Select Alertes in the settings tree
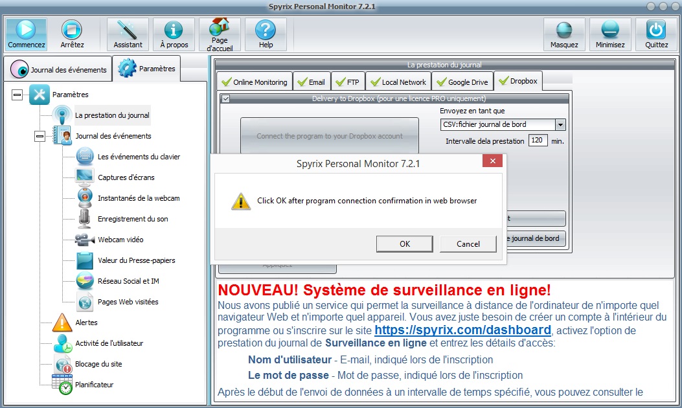Screen dimensions: 682x408 click(x=86, y=323)
